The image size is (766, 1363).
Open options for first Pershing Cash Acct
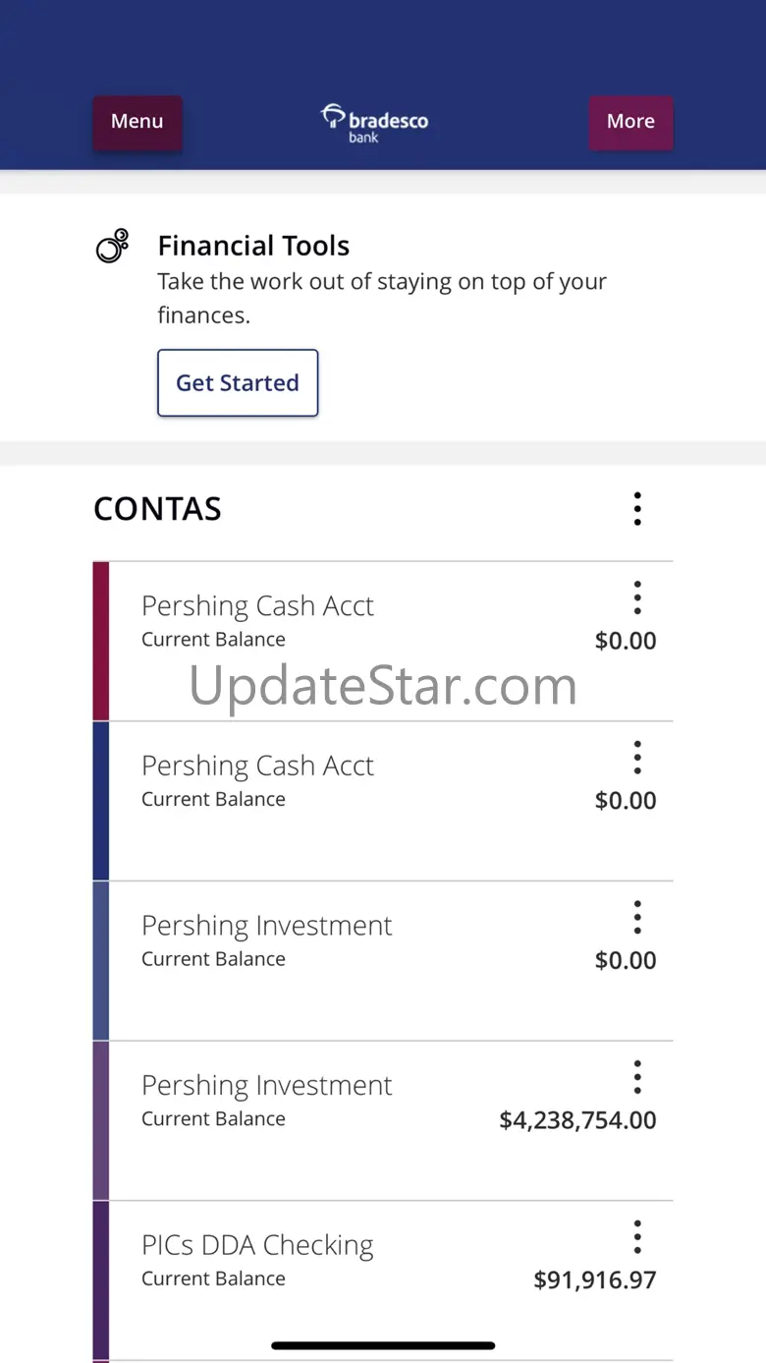point(637,597)
